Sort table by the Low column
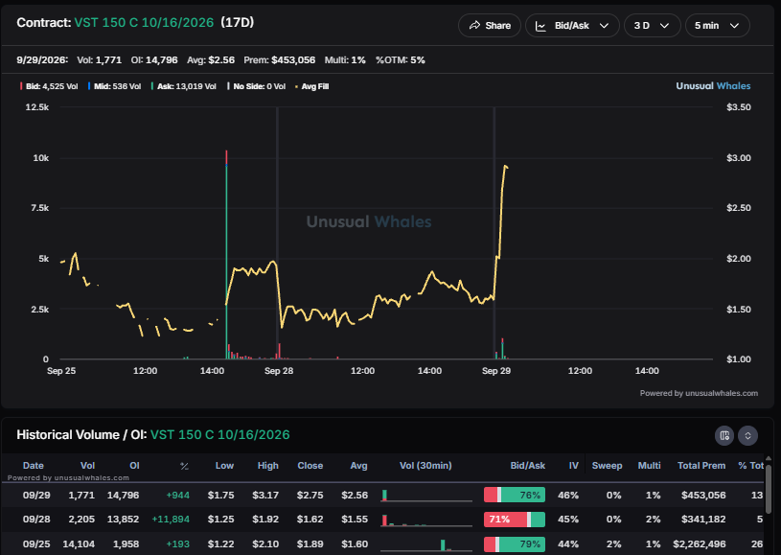Viewport: 781px width, 555px height. (x=224, y=465)
